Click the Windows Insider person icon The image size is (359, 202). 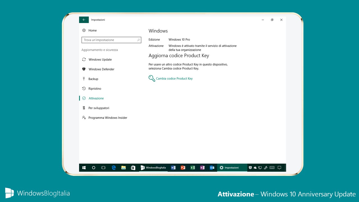tap(84, 118)
